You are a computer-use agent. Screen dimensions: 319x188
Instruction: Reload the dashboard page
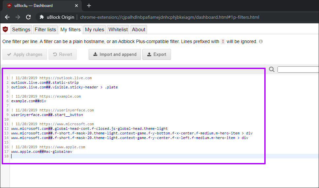click(28, 17)
